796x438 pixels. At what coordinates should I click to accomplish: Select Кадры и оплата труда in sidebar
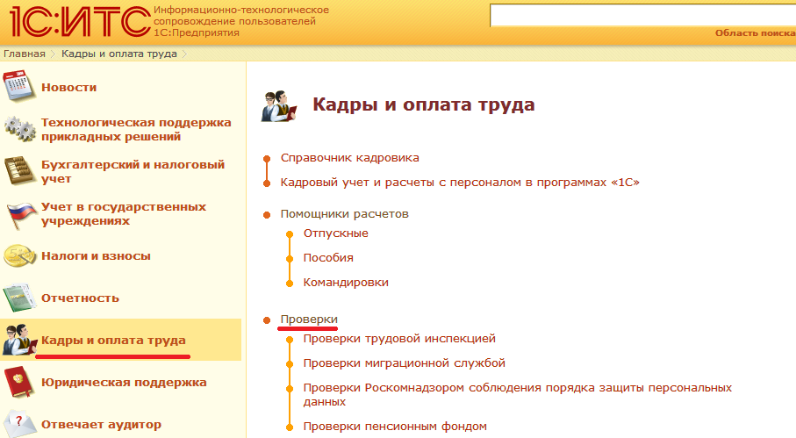point(113,340)
